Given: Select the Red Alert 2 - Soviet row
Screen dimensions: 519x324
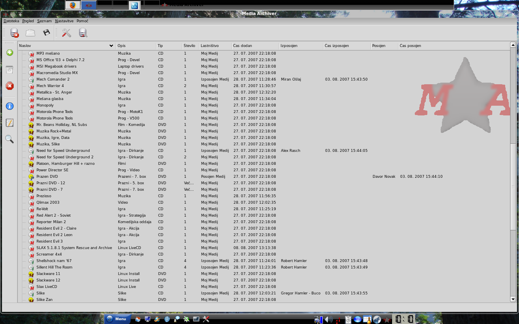Looking at the screenshot, I should (54, 215).
